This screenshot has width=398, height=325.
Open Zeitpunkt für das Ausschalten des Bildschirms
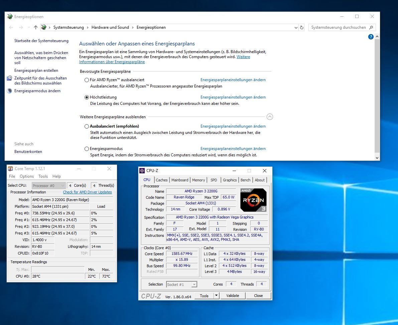point(41,81)
